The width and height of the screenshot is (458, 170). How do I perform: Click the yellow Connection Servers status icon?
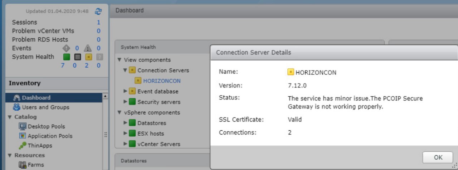pos(132,70)
